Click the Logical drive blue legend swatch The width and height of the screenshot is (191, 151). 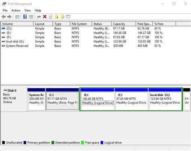[x=102, y=143]
